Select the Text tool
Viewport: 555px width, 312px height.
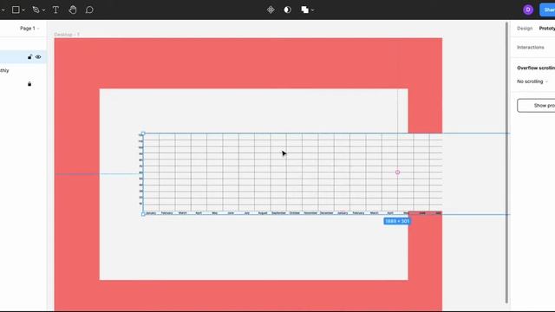point(55,10)
